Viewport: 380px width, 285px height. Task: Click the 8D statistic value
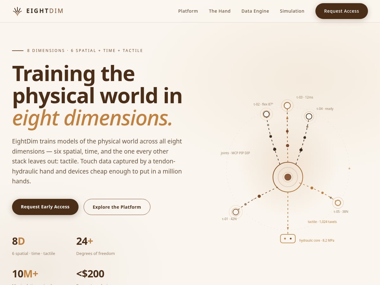pos(18,241)
